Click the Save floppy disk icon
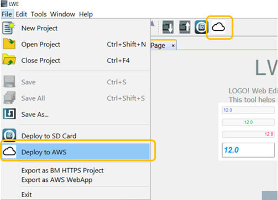278x200 pixels. tap(9, 81)
